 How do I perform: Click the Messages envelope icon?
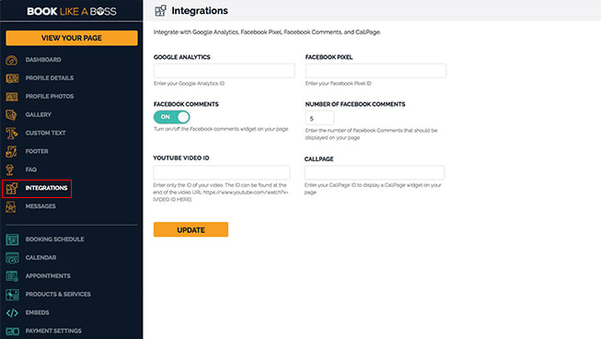[11, 206]
